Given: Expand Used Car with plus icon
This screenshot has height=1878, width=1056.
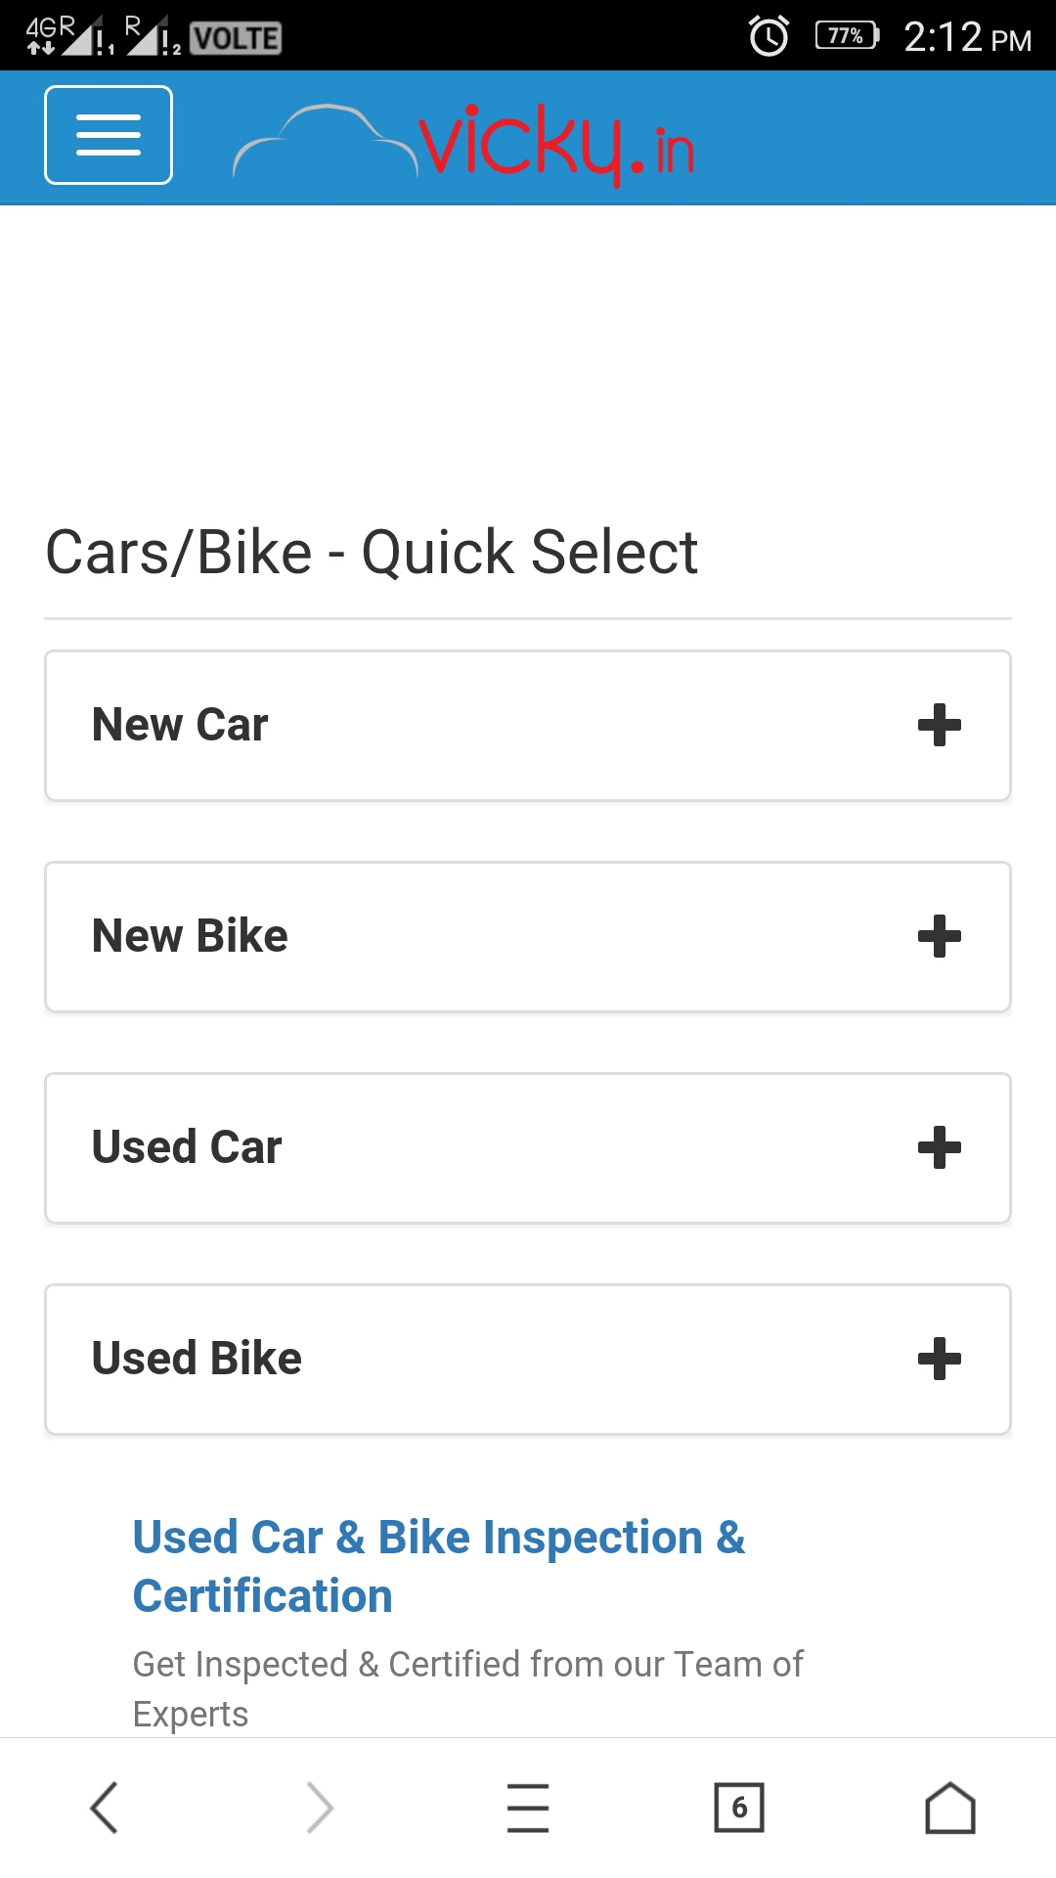Looking at the screenshot, I should (x=939, y=1147).
